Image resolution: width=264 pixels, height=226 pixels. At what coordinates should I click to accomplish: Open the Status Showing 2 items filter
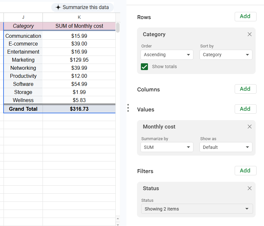(197, 209)
